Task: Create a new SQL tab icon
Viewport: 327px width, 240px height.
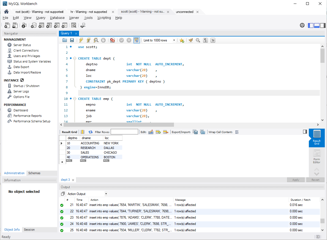Action: [7, 25]
